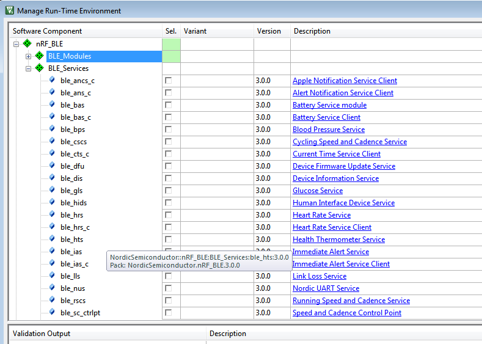Click the Manage Run-Time Environment title icon
The image size is (482, 344).
tap(10, 10)
